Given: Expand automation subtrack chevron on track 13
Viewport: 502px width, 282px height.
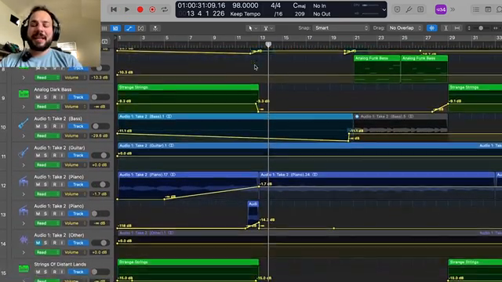Looking at the screenshot, I should click(x=24, y=223).
